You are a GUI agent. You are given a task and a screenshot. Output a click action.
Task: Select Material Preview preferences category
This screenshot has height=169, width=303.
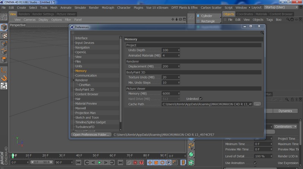click(86, 104)
